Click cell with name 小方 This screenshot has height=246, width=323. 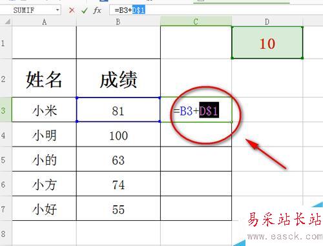tap(44, 184)
